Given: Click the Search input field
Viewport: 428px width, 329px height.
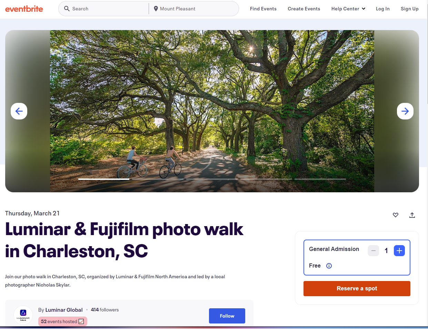Looking at the screenshot, I should [109, 9].
